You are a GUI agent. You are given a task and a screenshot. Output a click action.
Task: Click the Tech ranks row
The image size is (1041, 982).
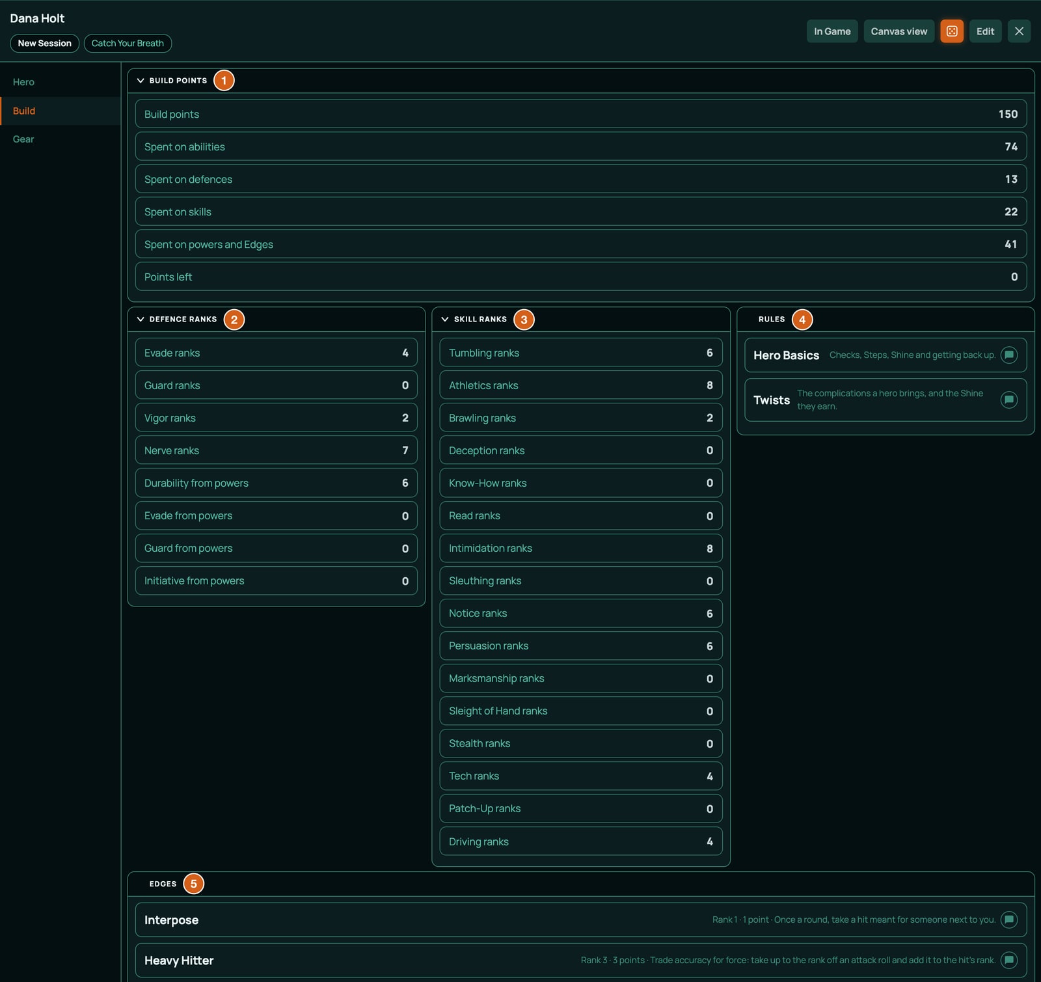coord(581,776)
